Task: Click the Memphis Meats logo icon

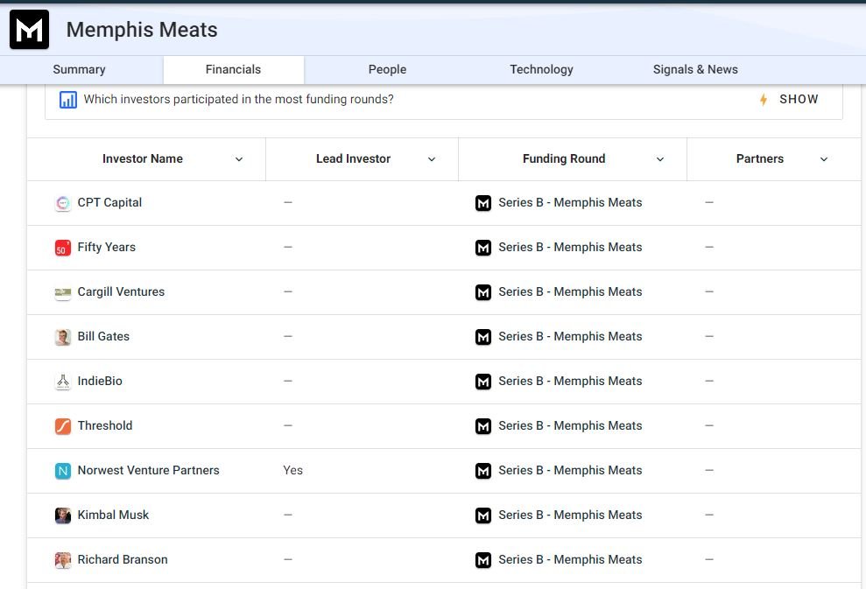Action: (x=29, y=30)
